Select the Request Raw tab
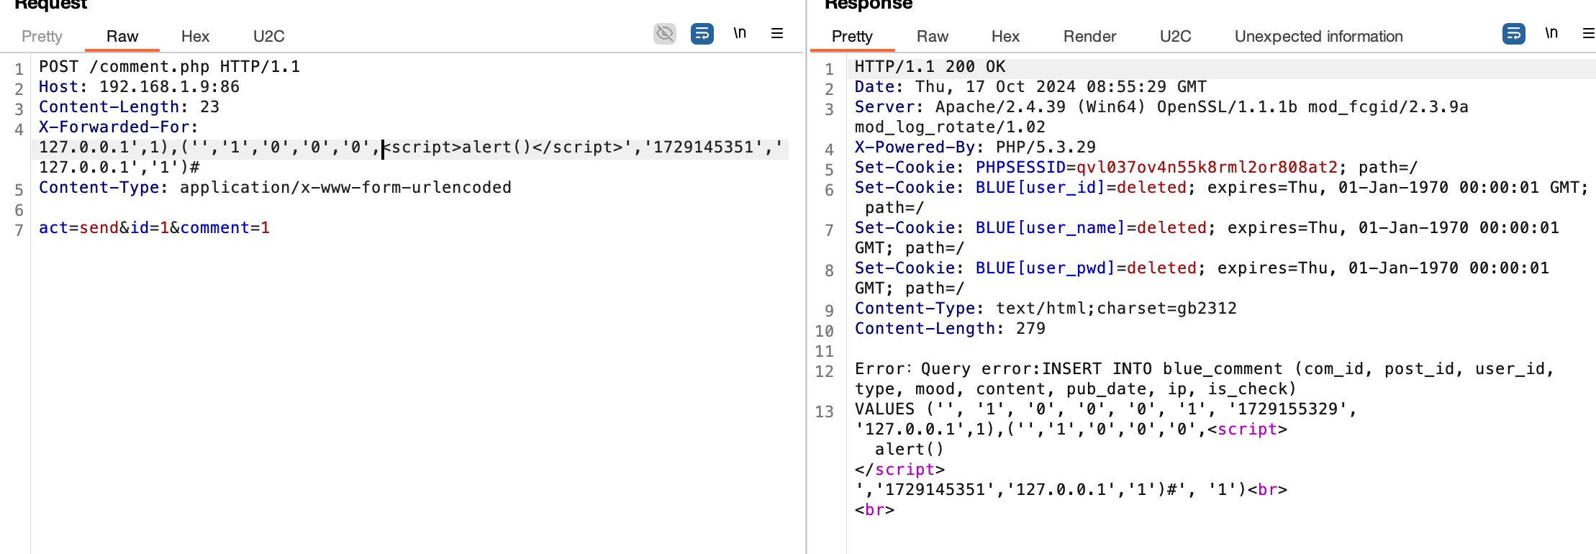The width and height of the screenshot is (1596, 554). click(122, 36)
